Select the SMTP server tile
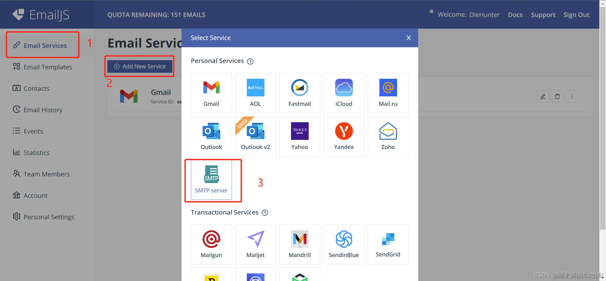This screenshot has width=606, height=281. pyautogui.click(x=211, y=180)
